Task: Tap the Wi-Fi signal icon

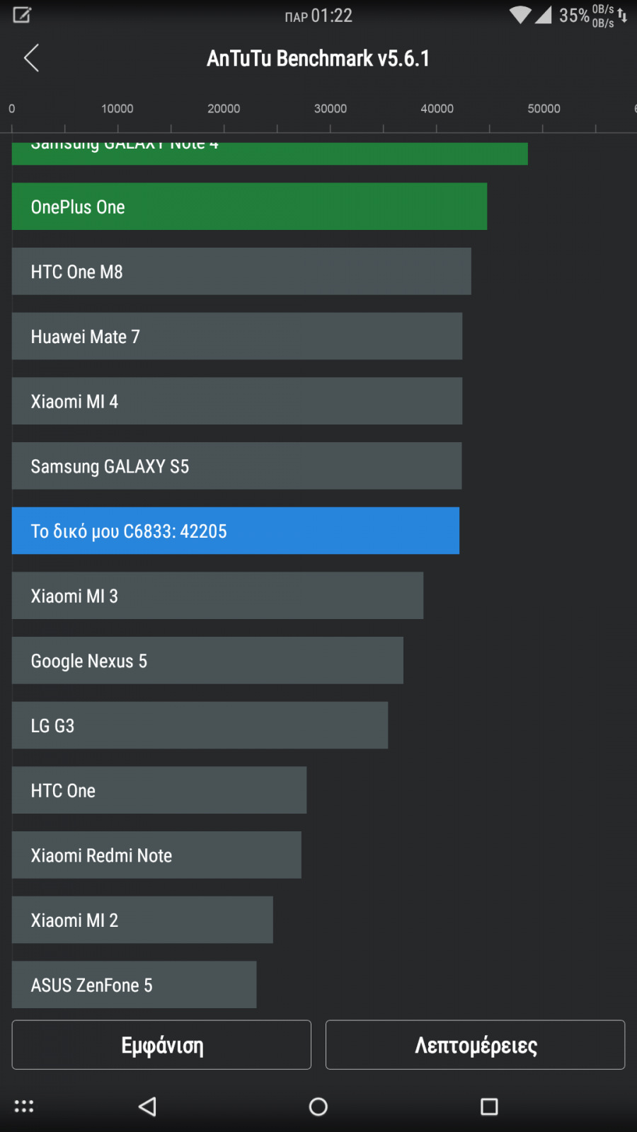Action: click(520, 15)
